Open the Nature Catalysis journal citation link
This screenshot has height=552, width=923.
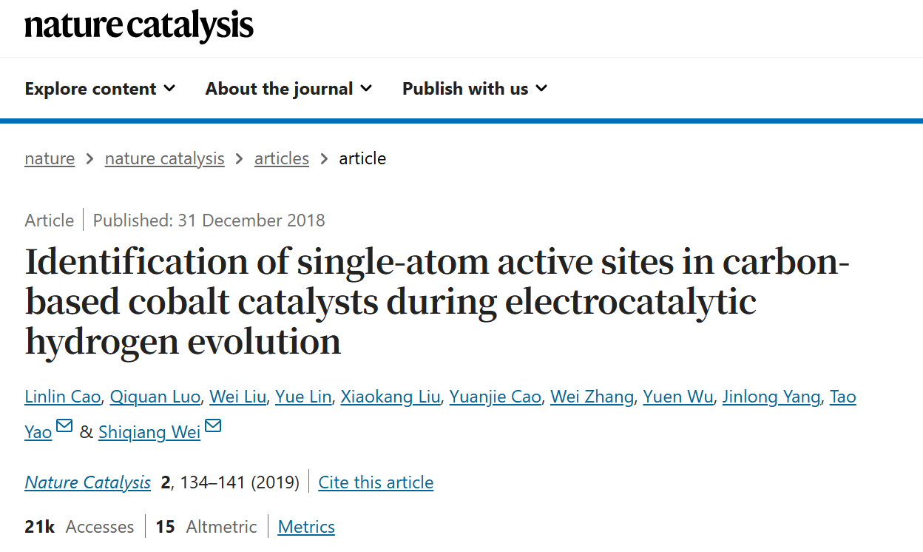pos(87,482)
